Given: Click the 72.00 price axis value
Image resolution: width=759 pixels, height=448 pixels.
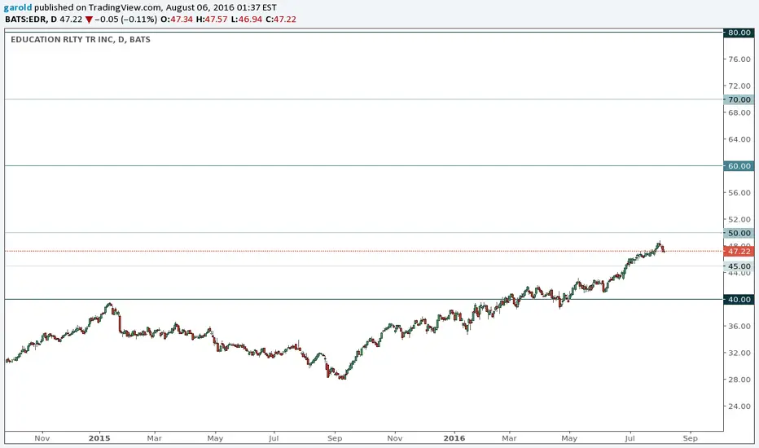Looking at the screenshot, I should click(739, 86).
